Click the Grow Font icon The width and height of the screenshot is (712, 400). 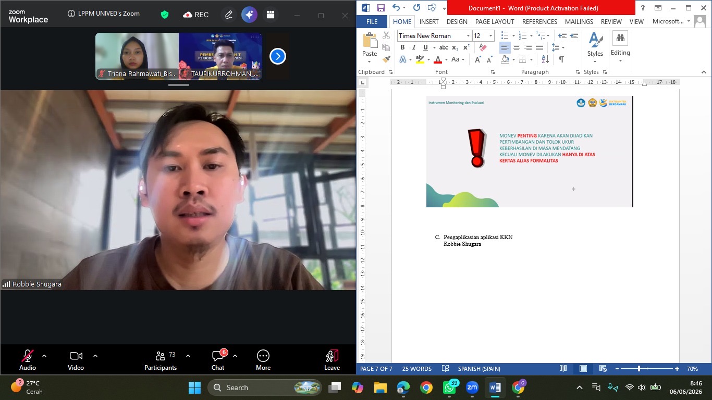477,59
